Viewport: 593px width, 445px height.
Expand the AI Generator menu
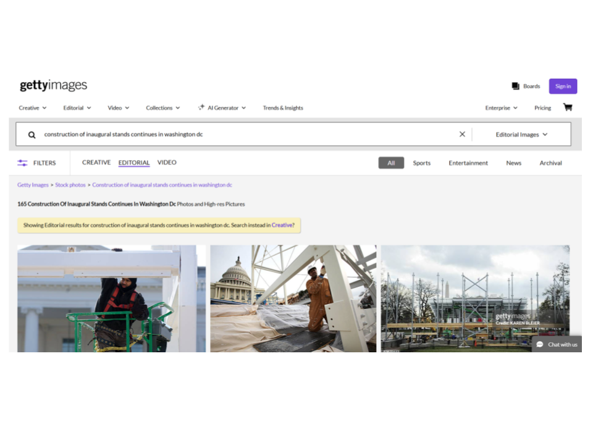222,108
